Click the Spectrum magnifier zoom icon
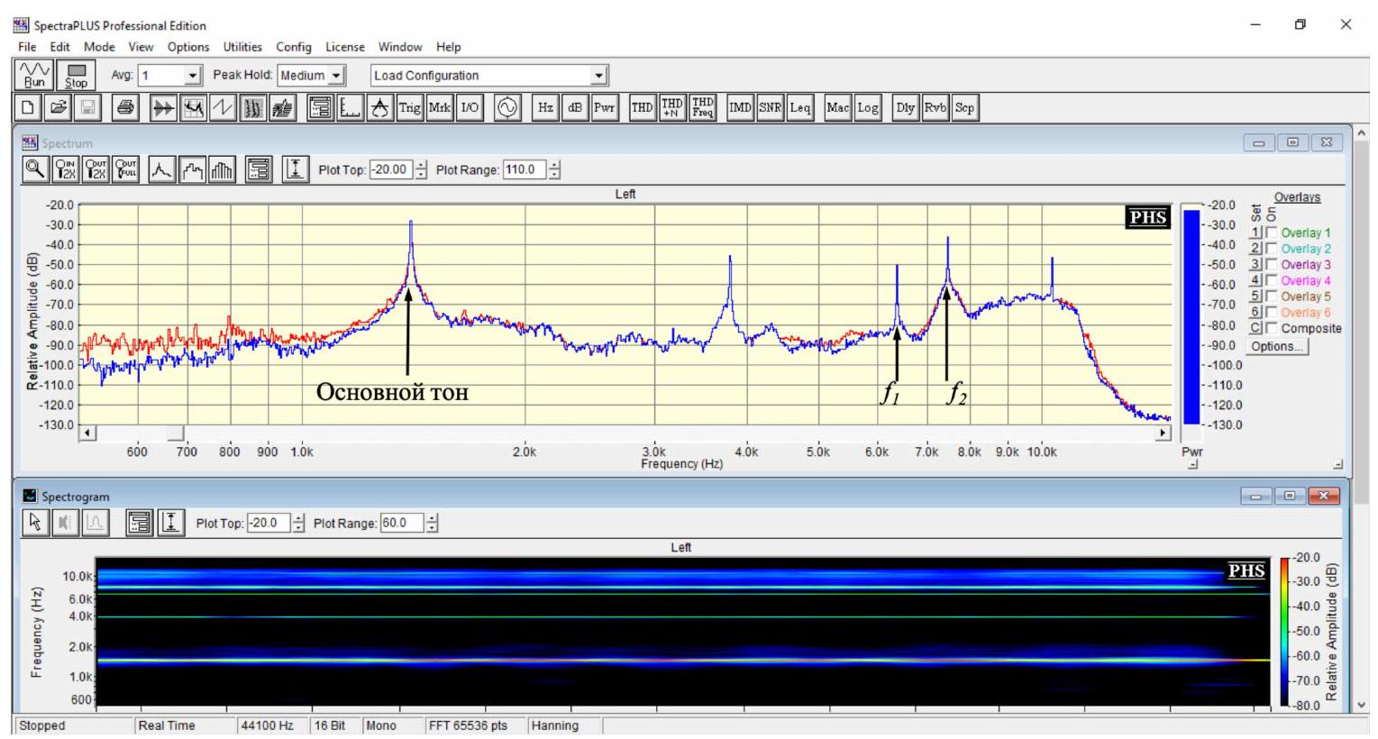This screenshot has width=1378, height=739. click(x=35, y=169)
